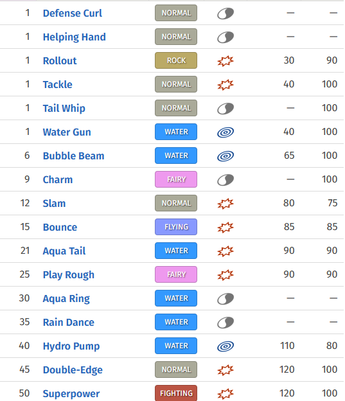Viewport: 345px width, 401px height.
Task: Click the FAIRY type badge for Charm
Action: [176, 179]
